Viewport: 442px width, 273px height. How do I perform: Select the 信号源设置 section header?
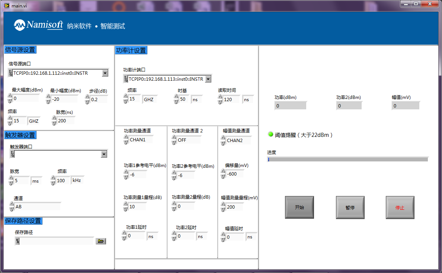click(x=20, y=49)
